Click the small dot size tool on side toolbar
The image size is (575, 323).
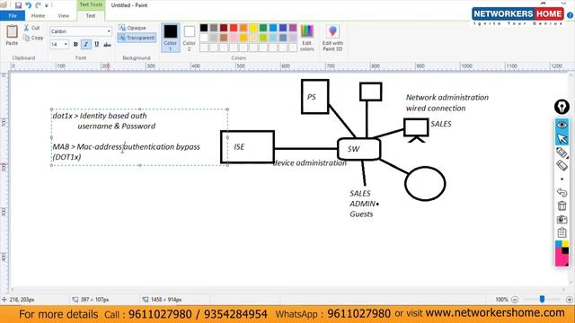pos(562,179)
